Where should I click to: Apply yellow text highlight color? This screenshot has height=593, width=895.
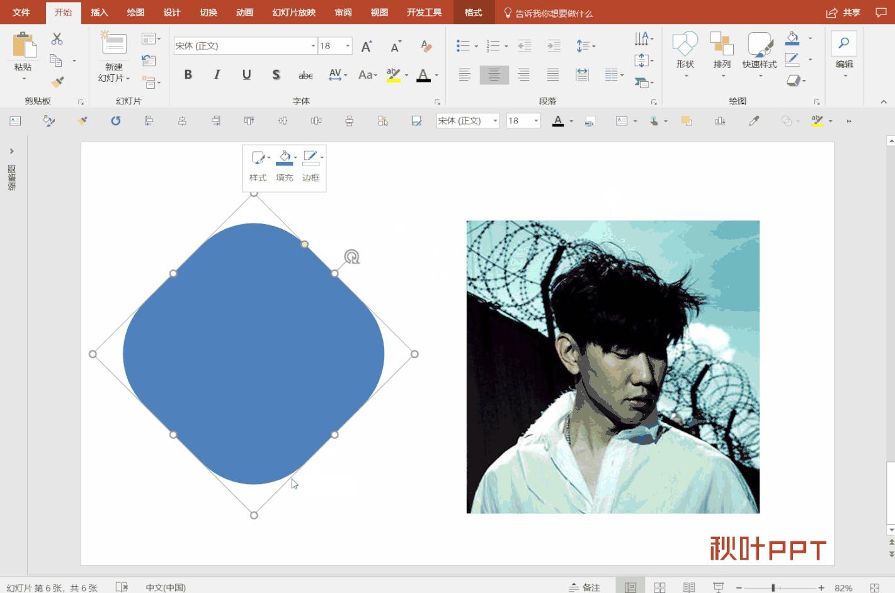(394, 76)
